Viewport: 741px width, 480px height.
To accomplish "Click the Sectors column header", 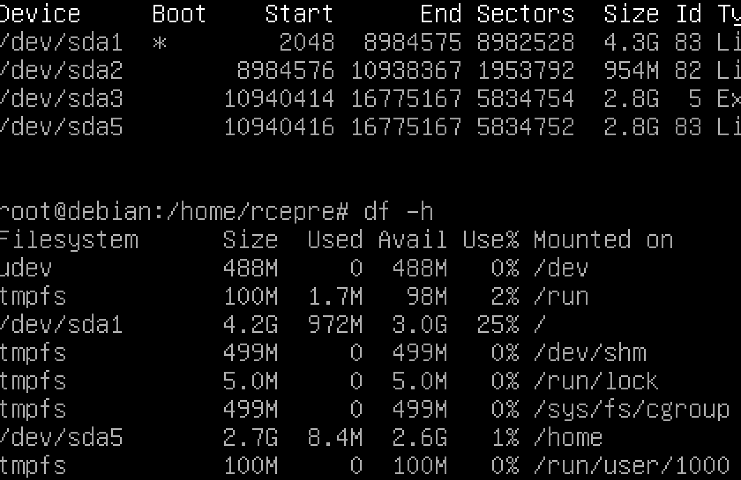I will [x=526, y=14].
